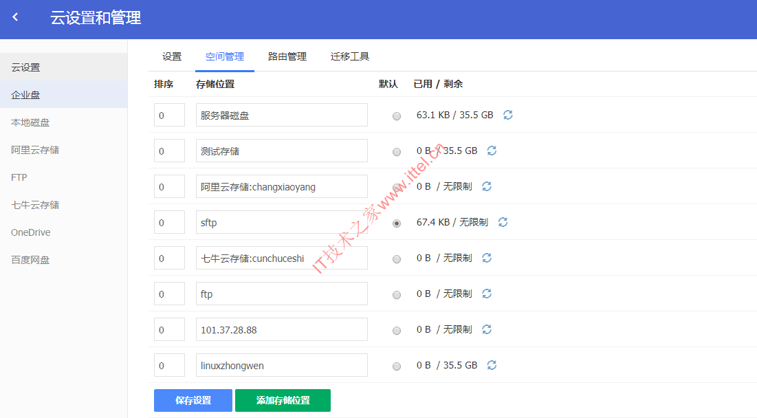Image resolution: width=757 pixels, height=418 pixels.
Task: Open 七牛云存储 in the sidebar
Action: click(x=64, y=205)
